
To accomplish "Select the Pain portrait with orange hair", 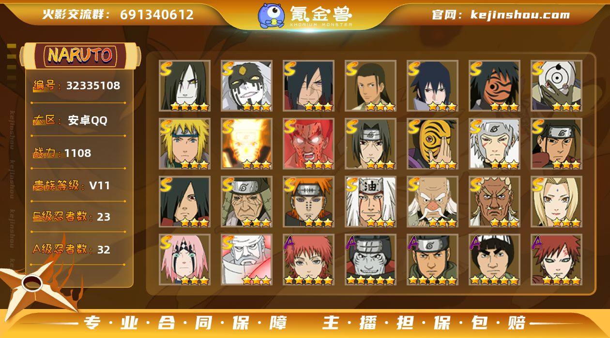I will coord(308,202).
